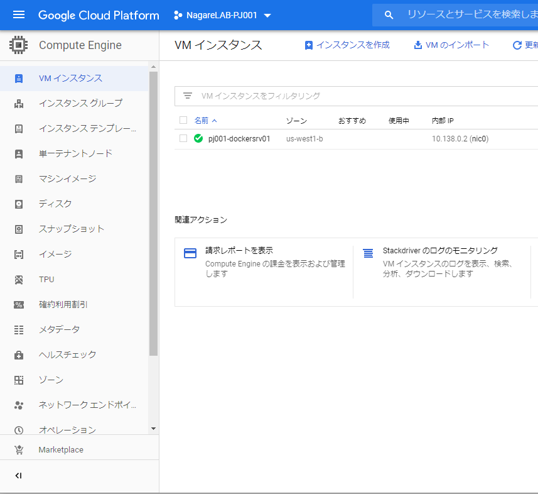Click the search magnifier icon
538x494 pixels.
[x=389, y=15]
